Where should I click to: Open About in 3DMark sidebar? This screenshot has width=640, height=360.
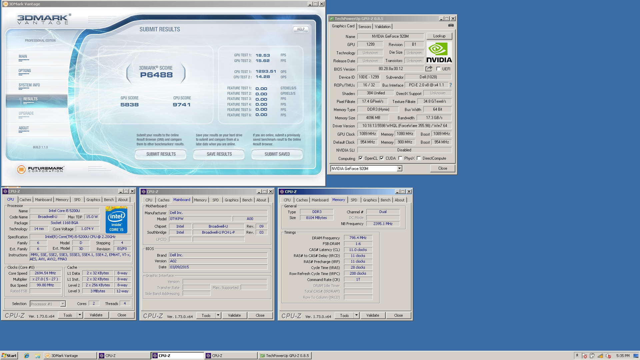24,128
